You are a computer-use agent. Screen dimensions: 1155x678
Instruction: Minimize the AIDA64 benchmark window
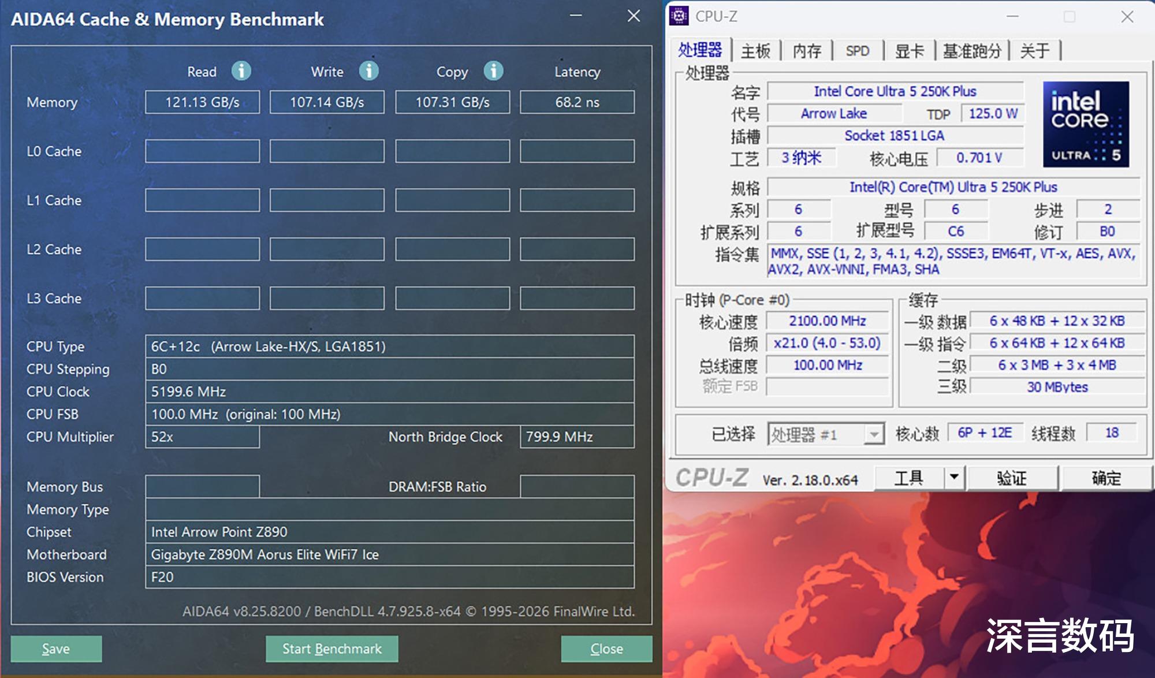[576, 16]
